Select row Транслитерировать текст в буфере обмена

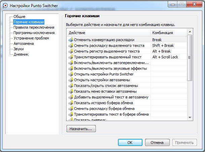[127, 114]
